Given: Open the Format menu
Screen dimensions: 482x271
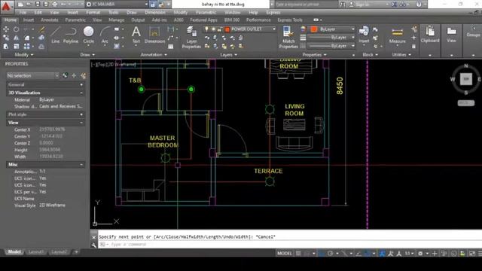Looking at the screenshot, I should point(93,13).
